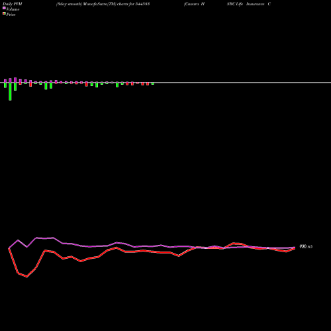Click the Price legend color swatch
331x331 pixels.
(4, 13)
